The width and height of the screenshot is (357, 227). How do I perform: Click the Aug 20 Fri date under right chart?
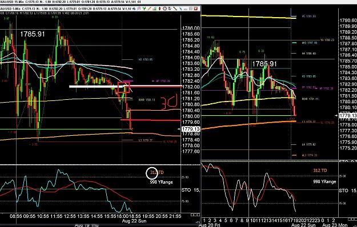coord(210,225)
